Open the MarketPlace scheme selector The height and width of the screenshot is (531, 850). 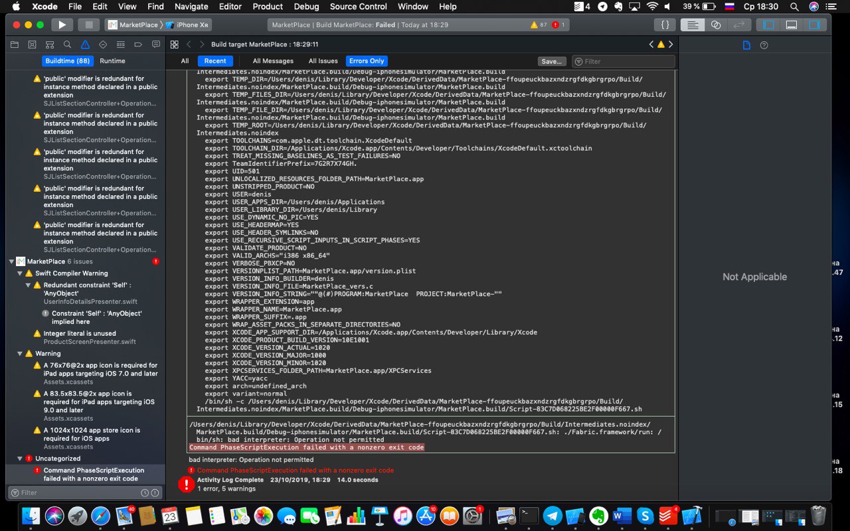pyautogui.click(x=133, y=25)
